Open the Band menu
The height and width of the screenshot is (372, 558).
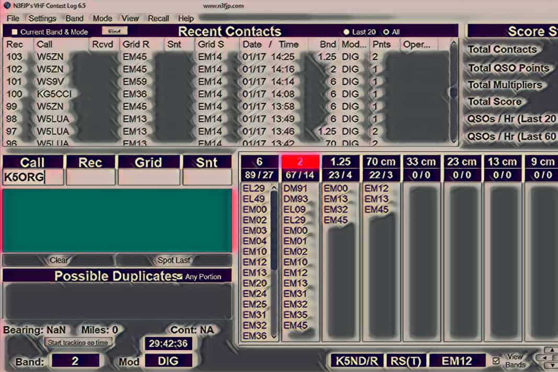(x=74, y=18)
